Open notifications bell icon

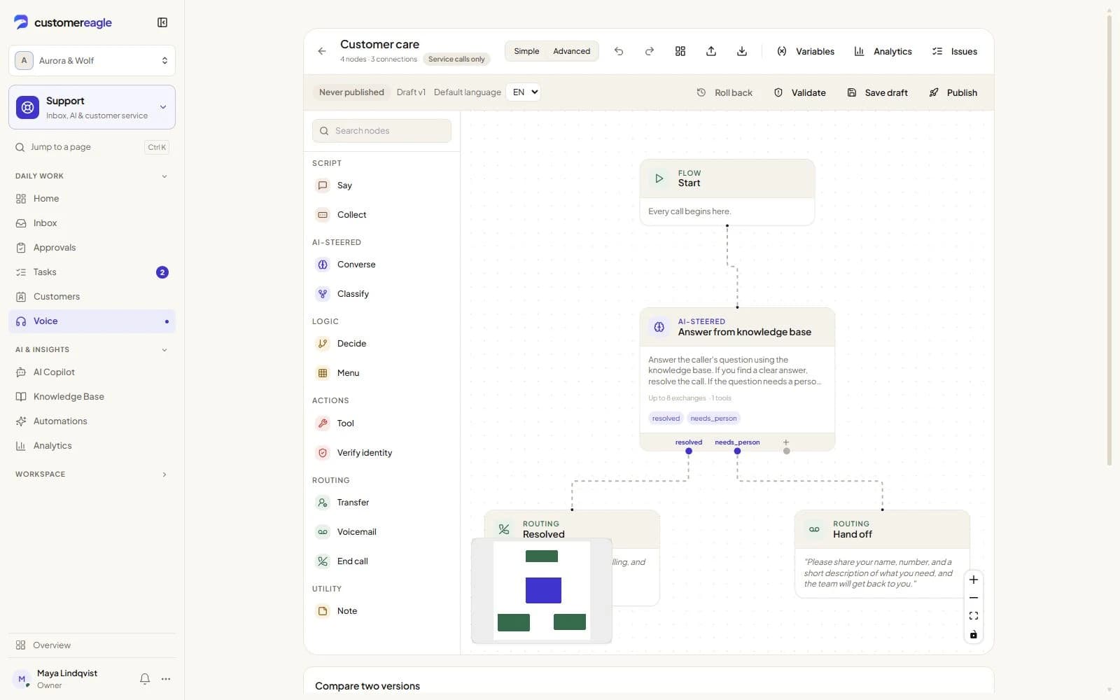[145, 679]
